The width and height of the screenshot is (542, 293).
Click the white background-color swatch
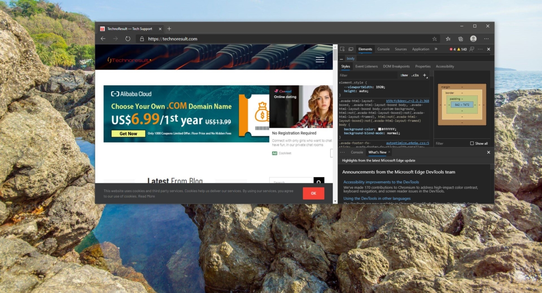pyautogui.click(x=379, y=129)
